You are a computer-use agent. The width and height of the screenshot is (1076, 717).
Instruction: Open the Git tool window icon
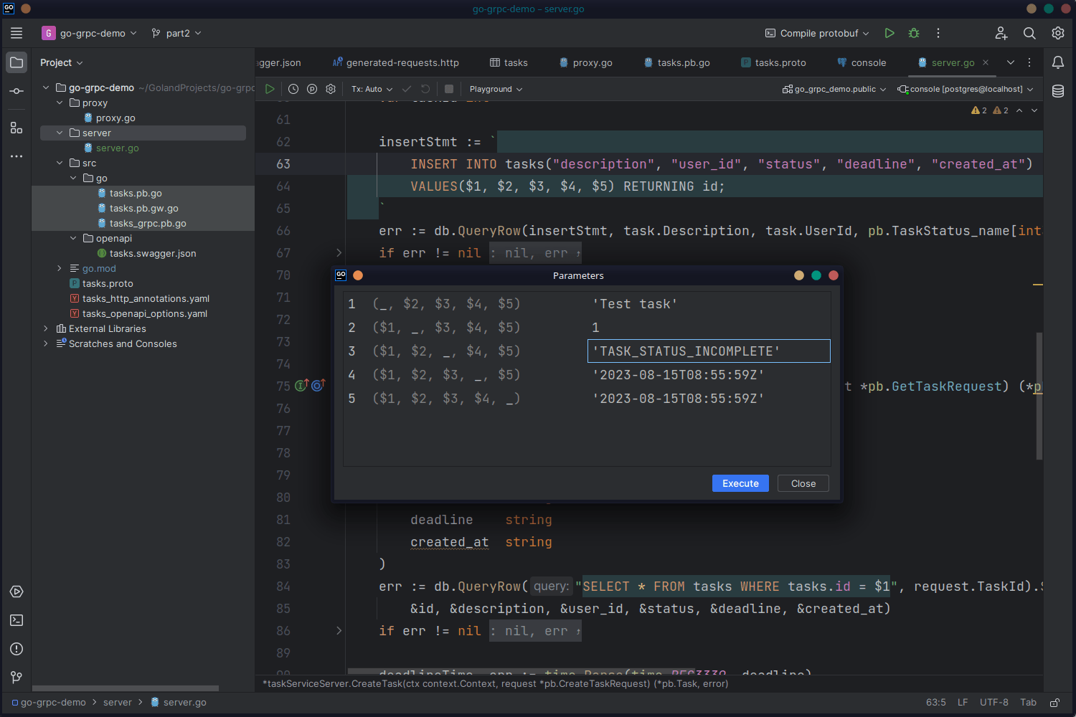(x=16, y=678)
